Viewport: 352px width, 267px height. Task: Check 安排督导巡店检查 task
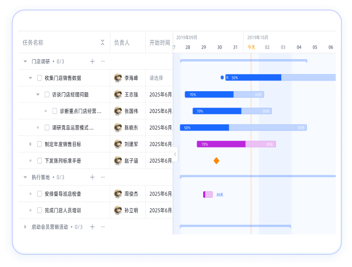pyautogui.click(x=39, y=193)
